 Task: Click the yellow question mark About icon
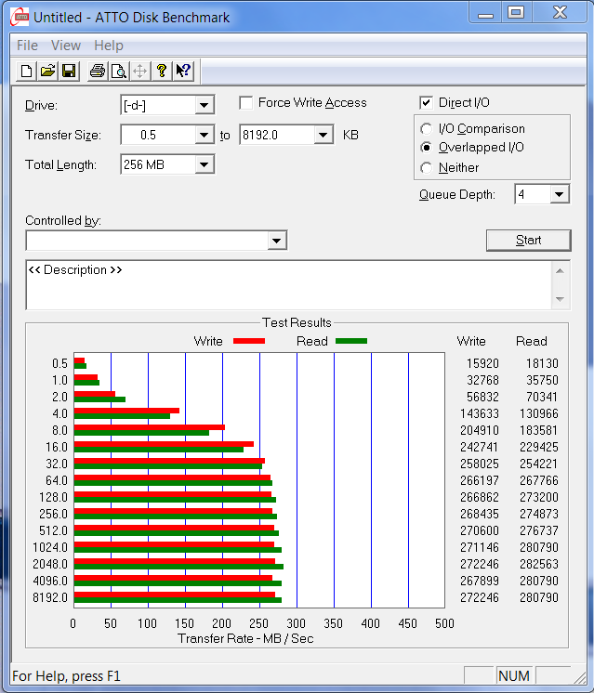click(x=162, y=71)
